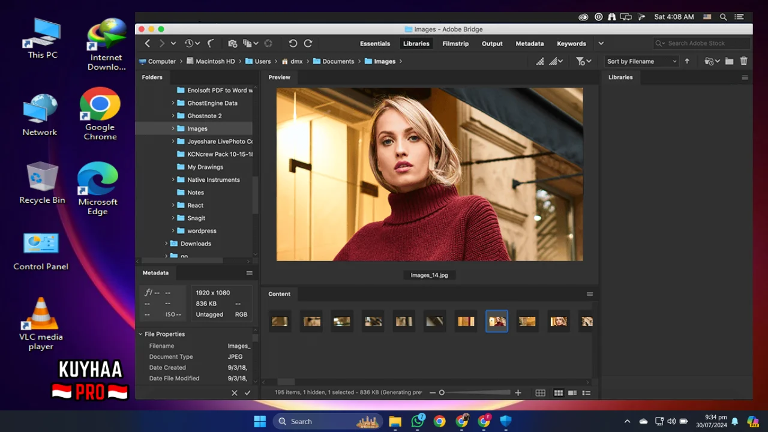Decrease thumbnail size minus button

click(432, 393)
